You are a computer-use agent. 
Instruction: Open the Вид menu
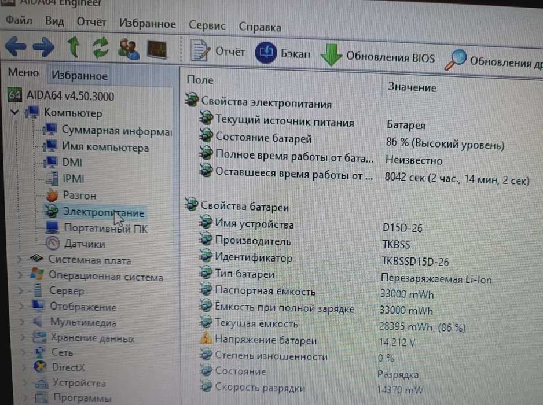54,21
